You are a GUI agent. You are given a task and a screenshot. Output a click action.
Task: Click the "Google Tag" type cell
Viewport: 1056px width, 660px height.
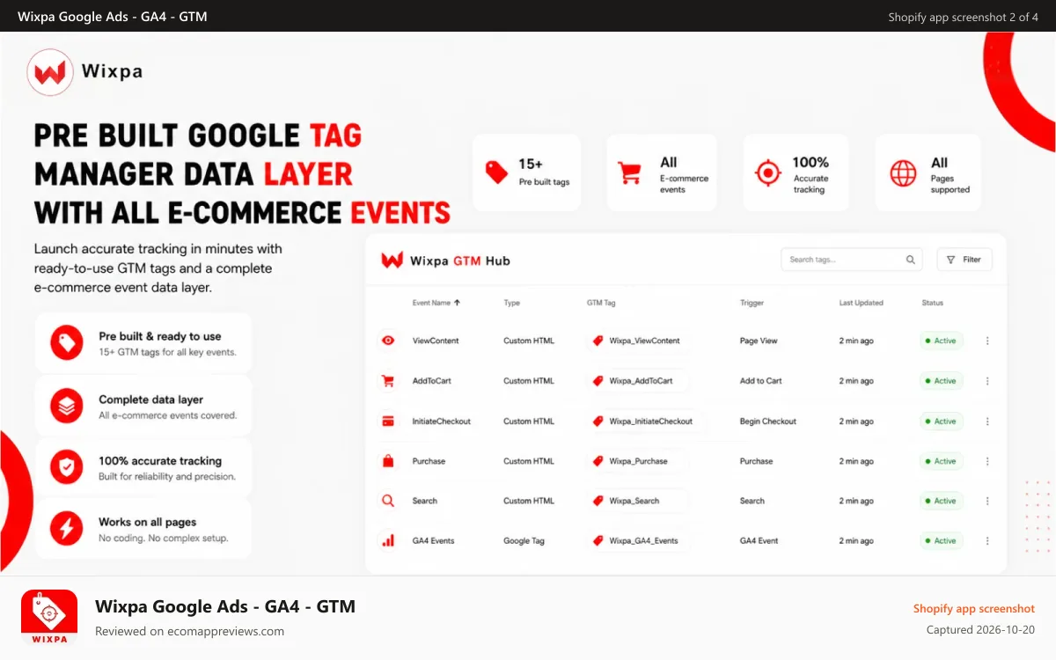tap(524, 540)
